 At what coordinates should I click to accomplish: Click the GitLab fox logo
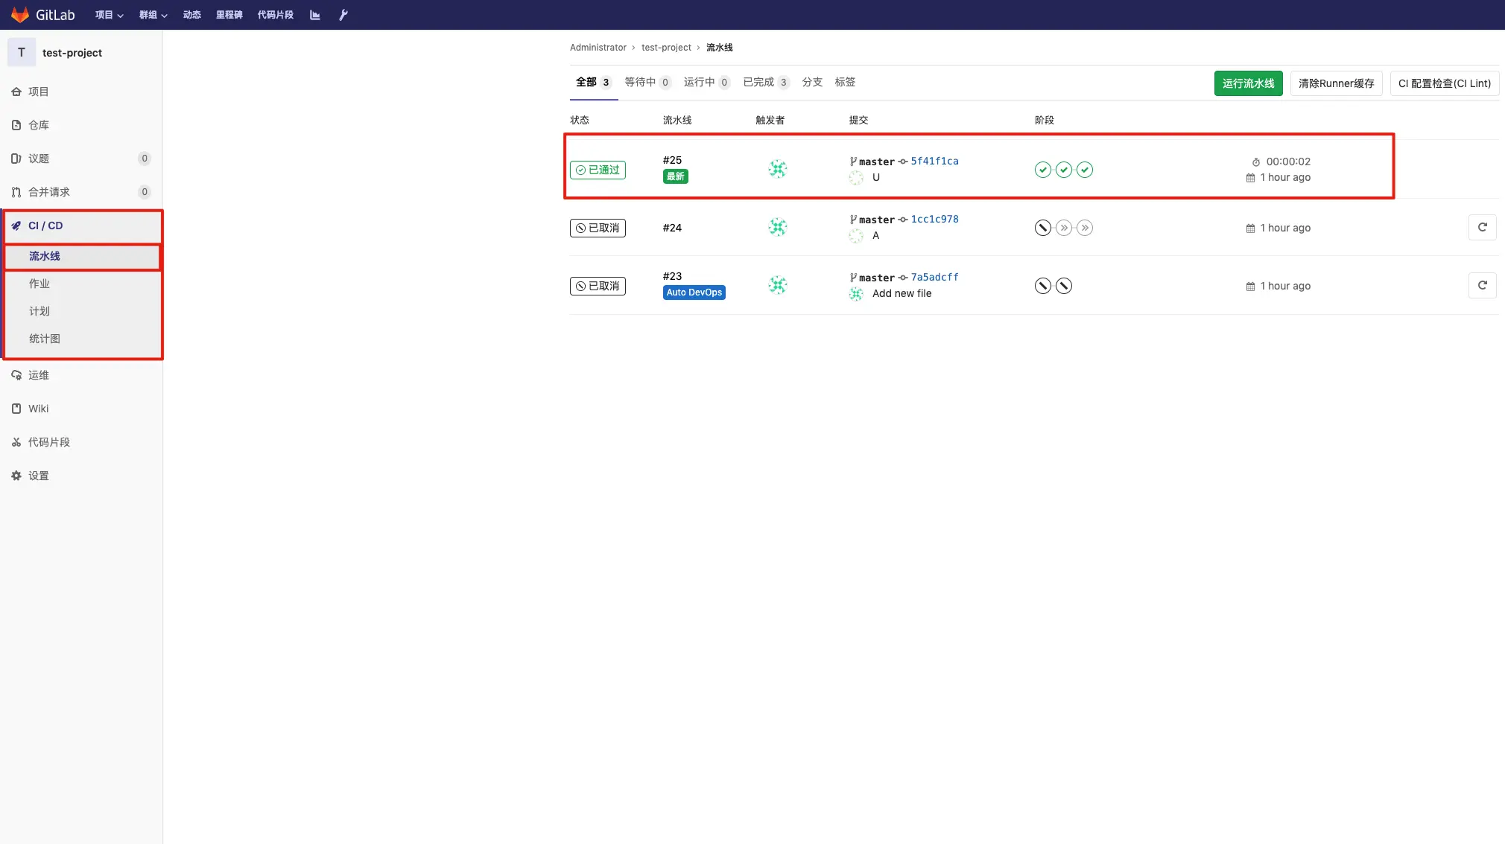pyautogui.click(x=20, y=15)
